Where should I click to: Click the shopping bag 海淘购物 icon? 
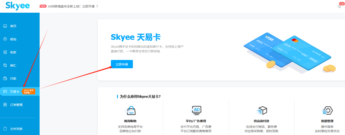tap(130, 111)
